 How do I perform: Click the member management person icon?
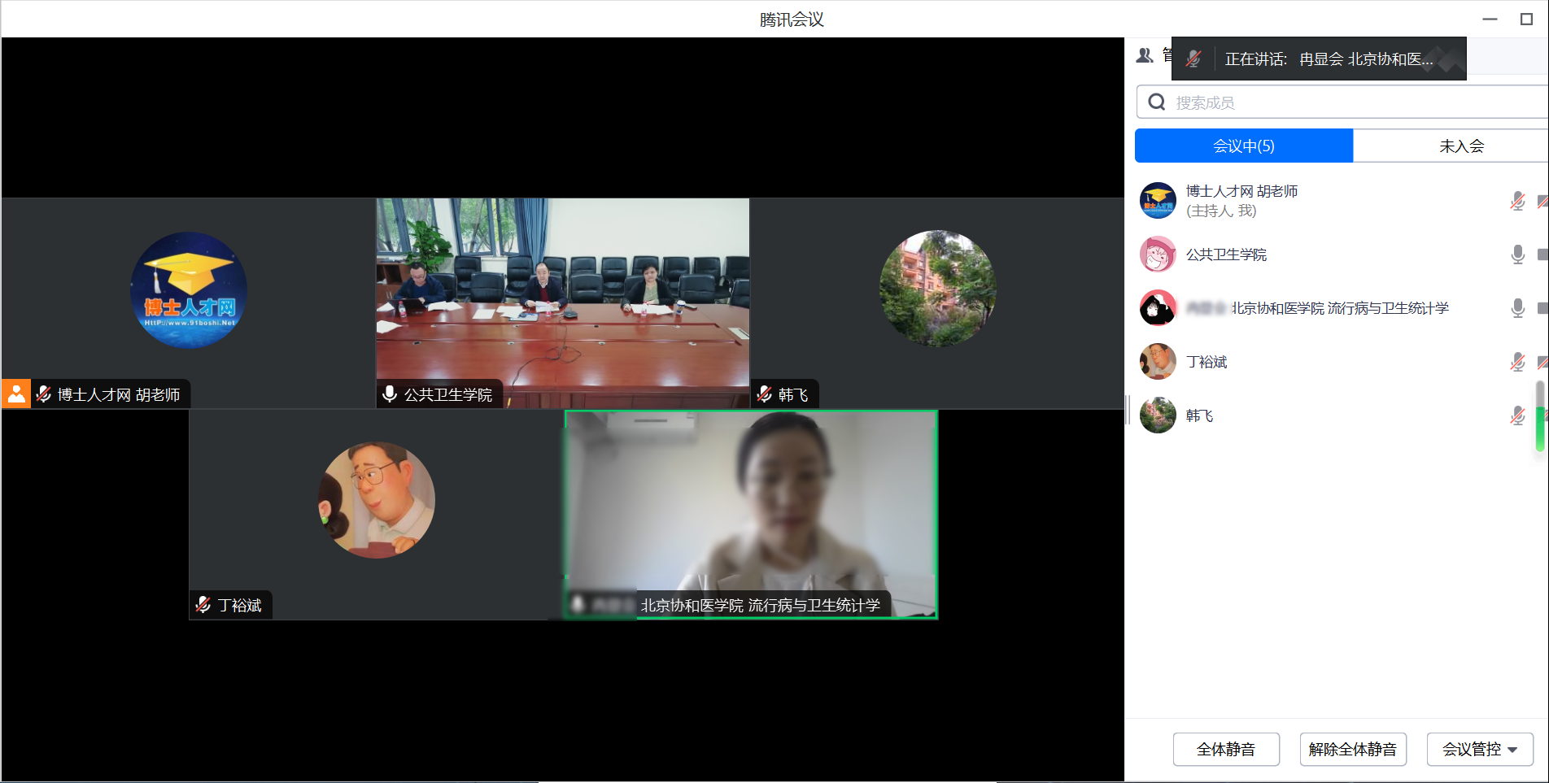(1145, 55)
